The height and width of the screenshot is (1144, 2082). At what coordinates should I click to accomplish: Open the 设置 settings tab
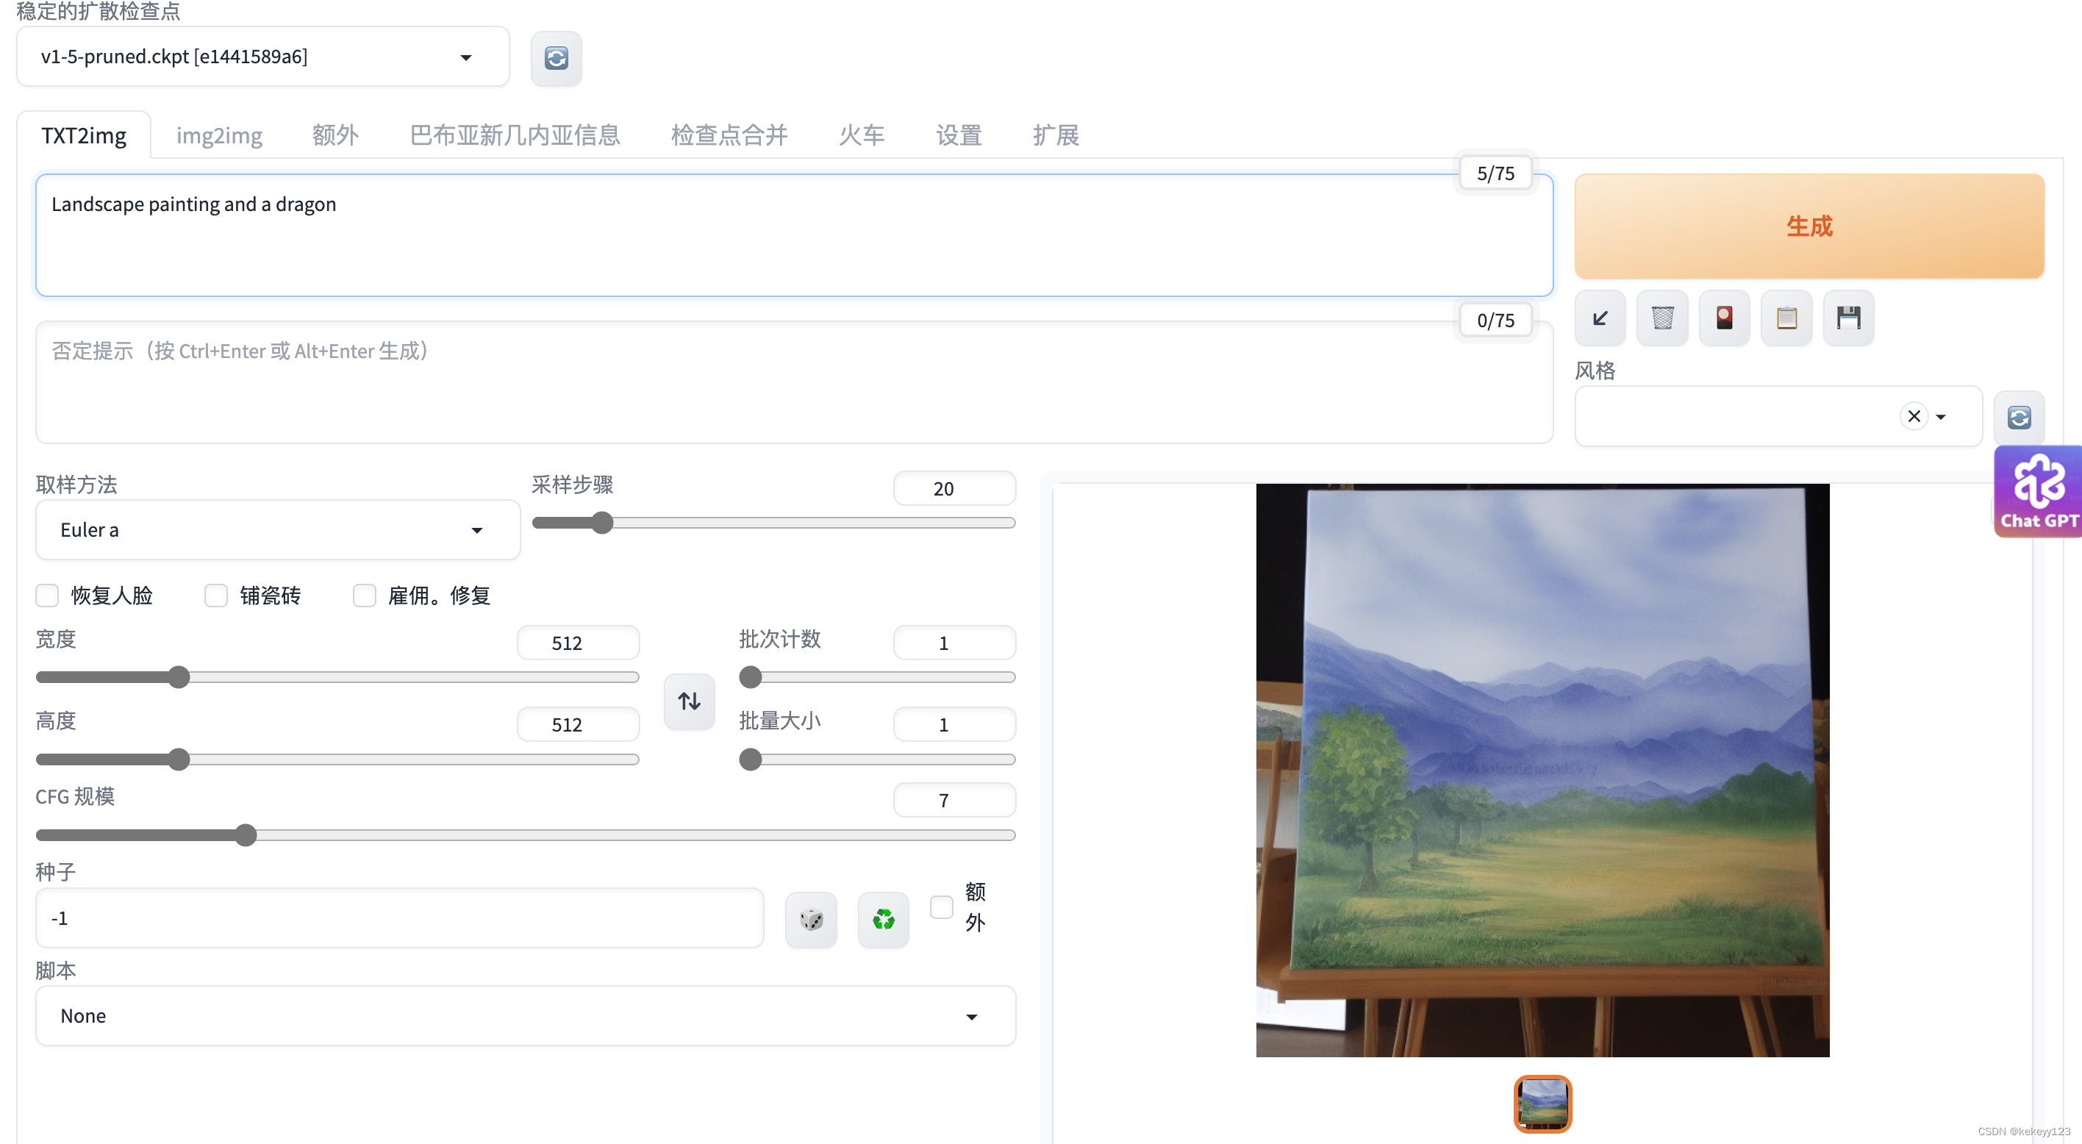tap(959, 135)
